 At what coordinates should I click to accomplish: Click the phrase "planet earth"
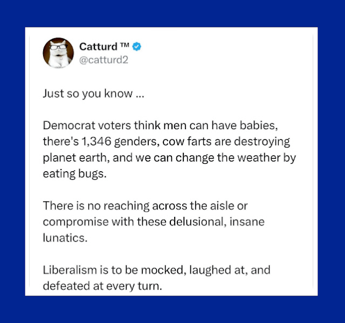pos(71,159)
